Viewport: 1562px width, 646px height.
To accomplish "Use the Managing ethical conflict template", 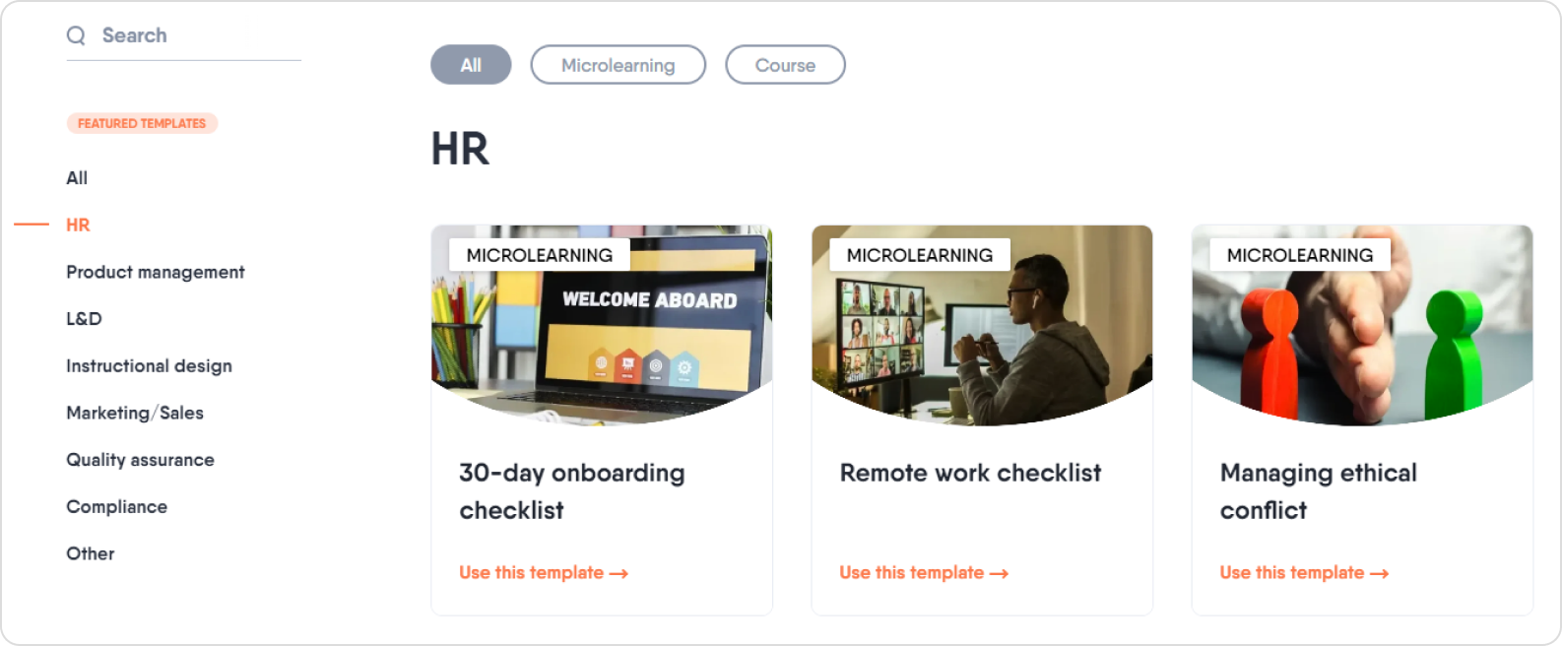I will point(1304,573).
